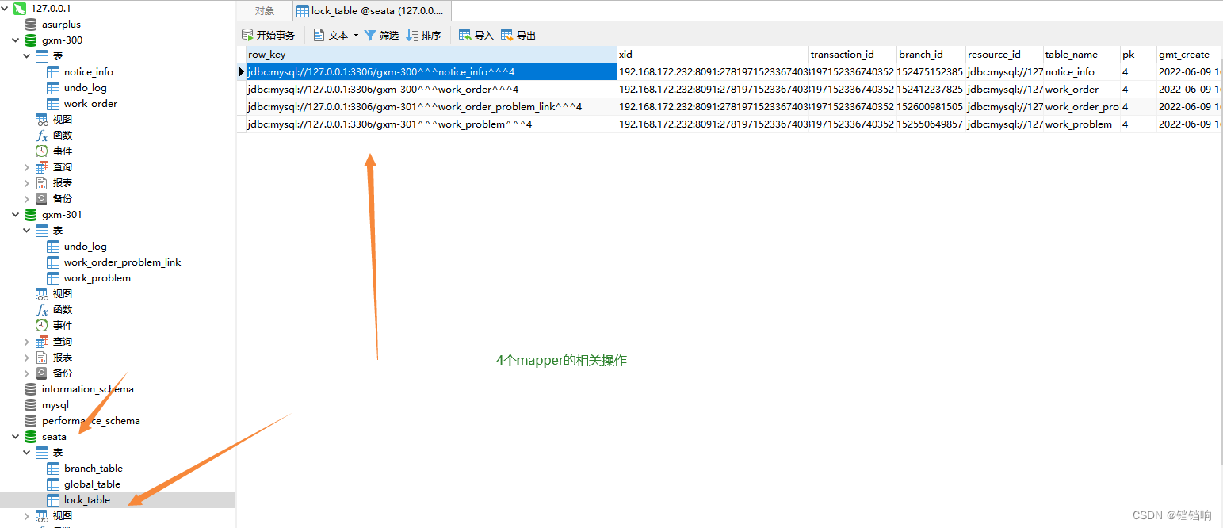This screenshot has width=1223, height=528.
Task: Click table_name cell notice_info
Action: tap(1081, 72)
